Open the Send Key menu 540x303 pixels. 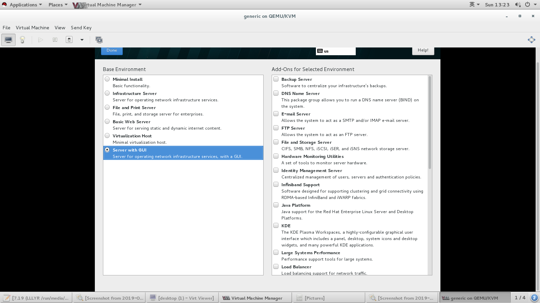pos(81,28)
